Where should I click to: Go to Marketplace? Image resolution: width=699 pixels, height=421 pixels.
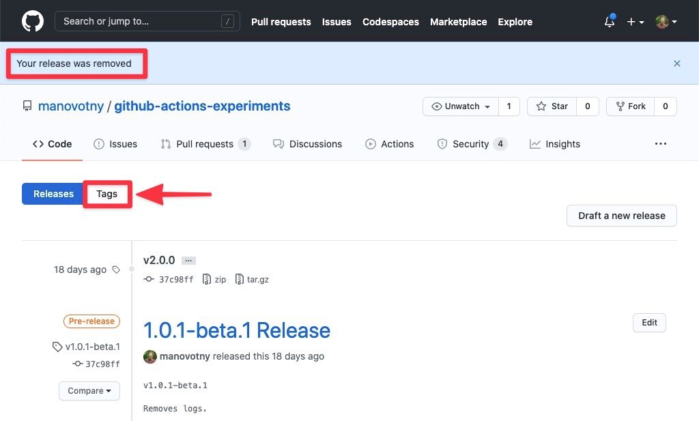pyautogui.click(x=458, y=22)
